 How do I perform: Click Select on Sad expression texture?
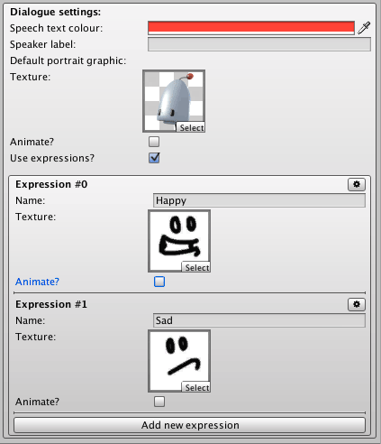(x=196, y=387)
